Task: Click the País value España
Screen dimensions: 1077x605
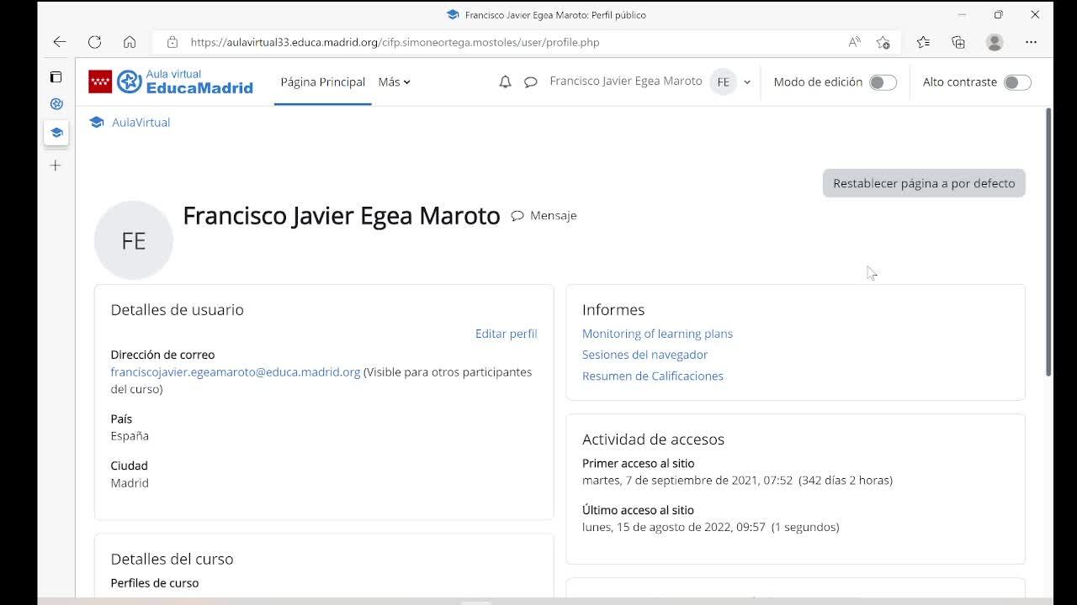Action: click(x=130, y=436)
